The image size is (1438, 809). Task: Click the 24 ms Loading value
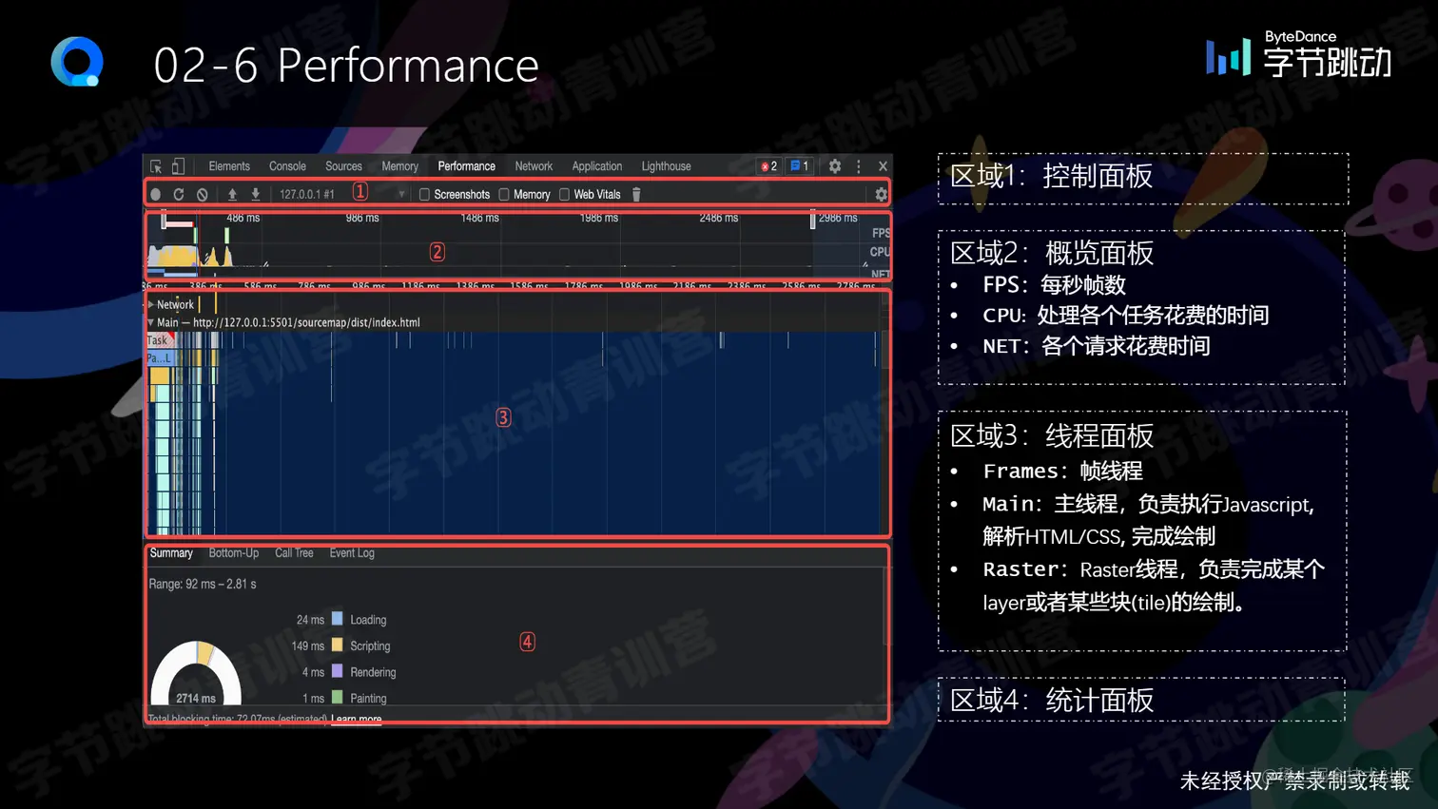pyautogui.click(x=310, y=620)
